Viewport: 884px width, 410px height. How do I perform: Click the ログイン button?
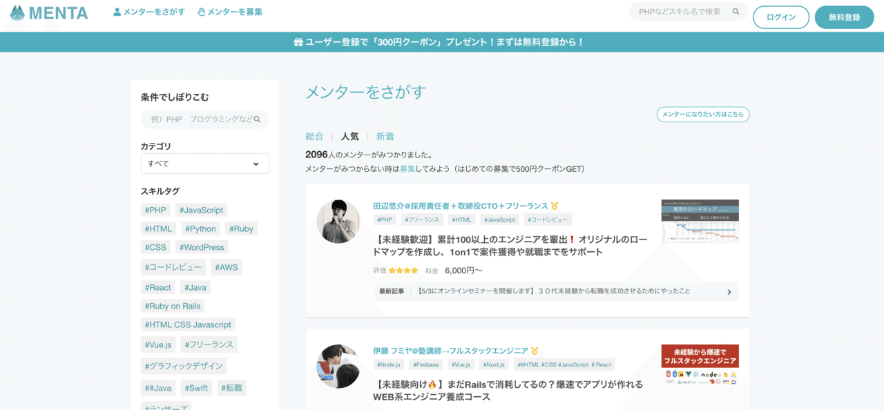pos(781,17)
